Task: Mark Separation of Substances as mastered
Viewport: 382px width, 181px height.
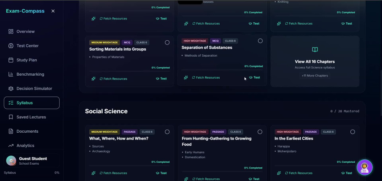Action: (260, 41)
